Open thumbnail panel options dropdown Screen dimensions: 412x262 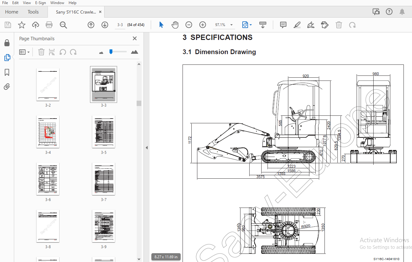point(24,52)
